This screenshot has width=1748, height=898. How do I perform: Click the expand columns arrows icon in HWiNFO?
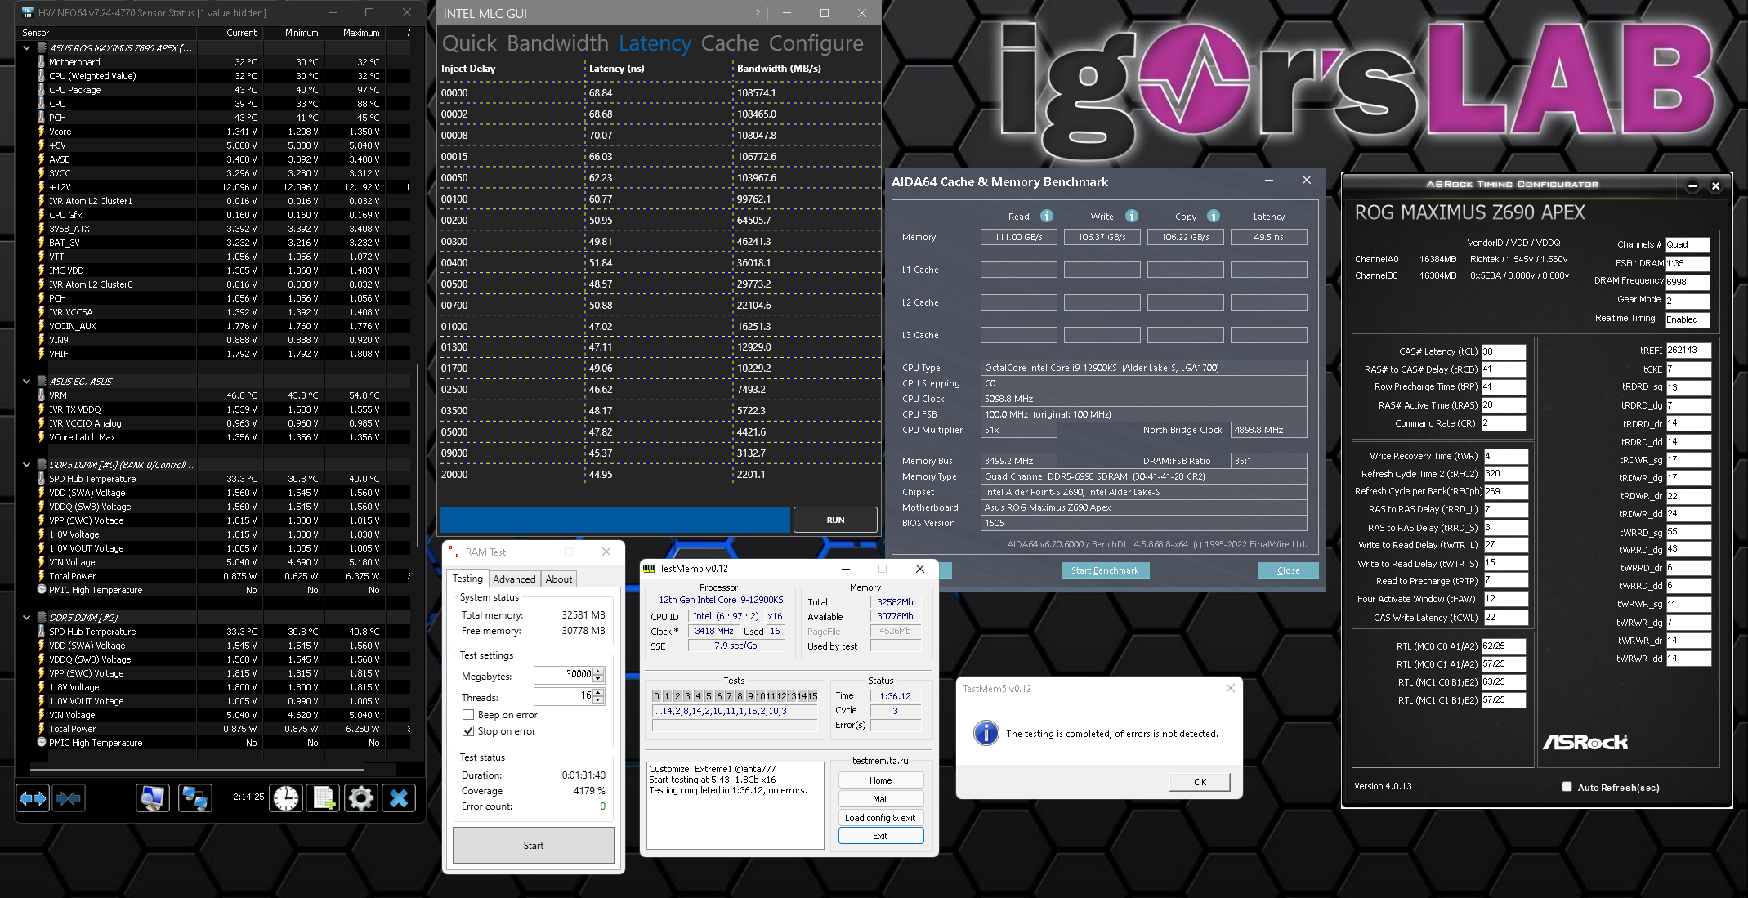tap(33, 798)
